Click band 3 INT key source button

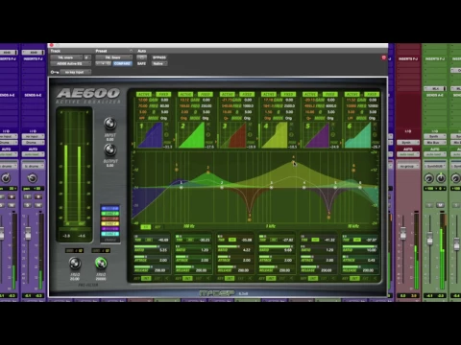(230, 279)
